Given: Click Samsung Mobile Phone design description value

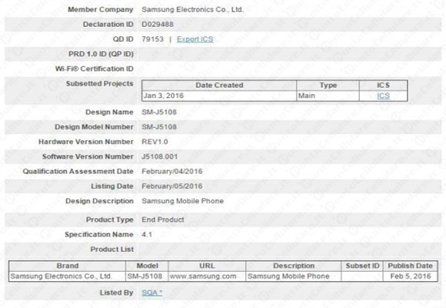Looking at the screenshot, I should 182,201.
